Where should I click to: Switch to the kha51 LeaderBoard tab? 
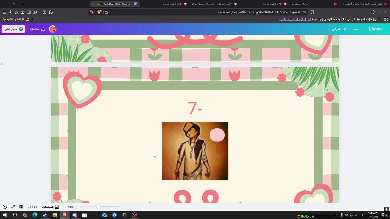coord(214,4)
